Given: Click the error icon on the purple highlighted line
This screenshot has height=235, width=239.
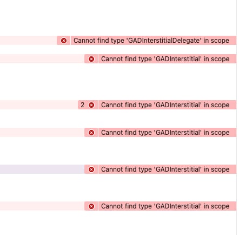Looking at the screenshot, I should tap(91, 169).
